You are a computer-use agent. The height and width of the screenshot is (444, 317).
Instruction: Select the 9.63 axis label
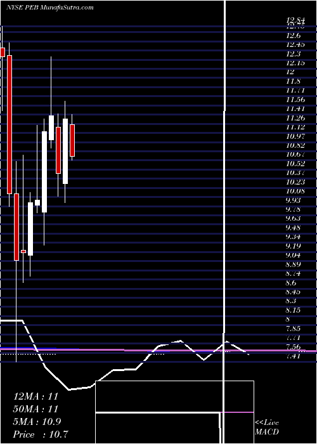tap(293, 218)
